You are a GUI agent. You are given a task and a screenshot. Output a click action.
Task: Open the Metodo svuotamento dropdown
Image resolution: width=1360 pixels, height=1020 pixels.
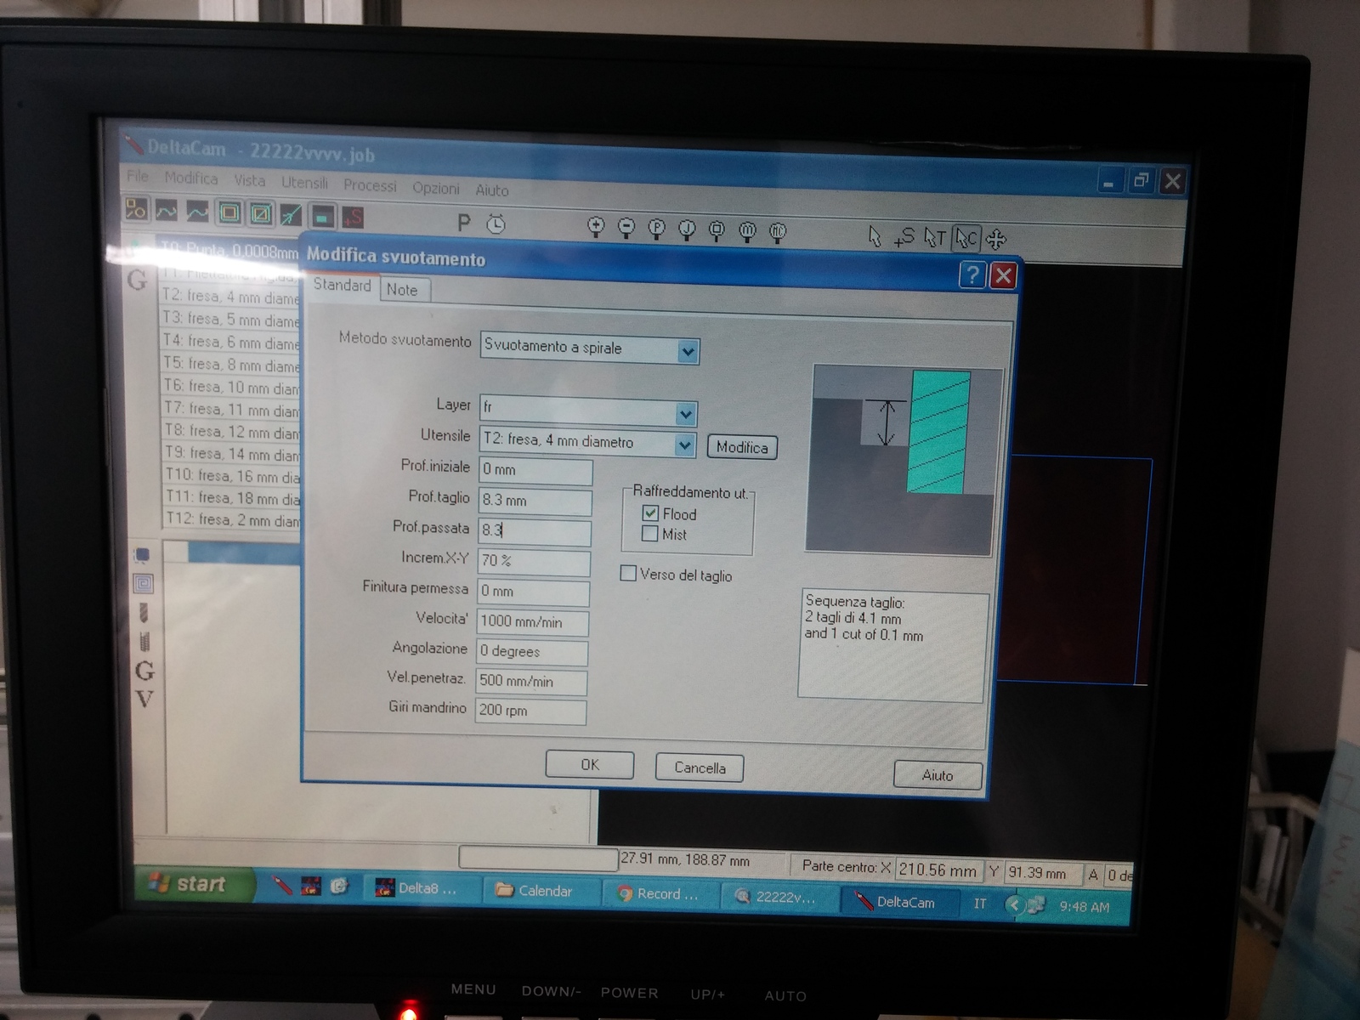pyautogui.click(x=688, y=351)
